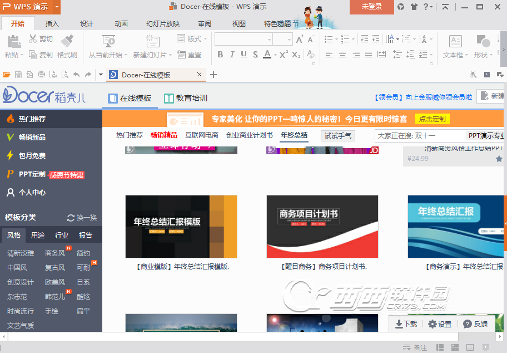Open a new tab with the plus icon
Image resolution: width=507 pixels, height=353 pixels.
click(213, 75)
